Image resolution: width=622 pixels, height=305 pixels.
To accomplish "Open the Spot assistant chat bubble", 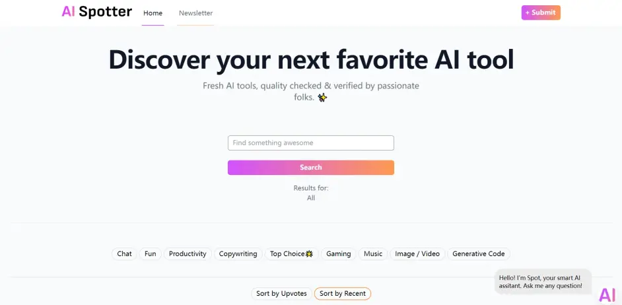I will pos(543,282).
